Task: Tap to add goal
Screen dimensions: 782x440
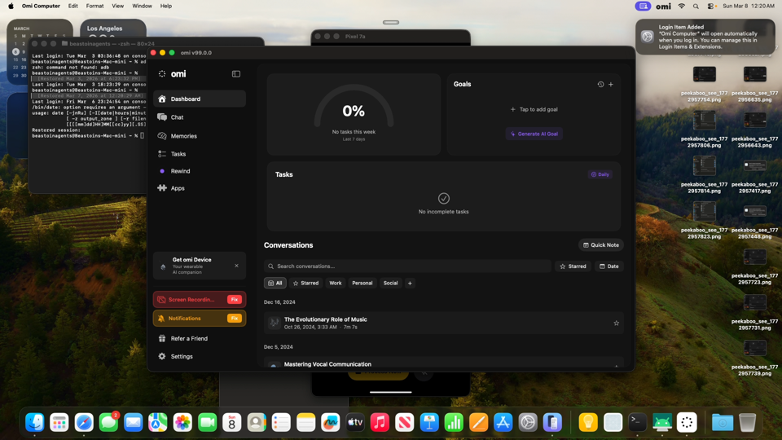Action: pos(534,109)
